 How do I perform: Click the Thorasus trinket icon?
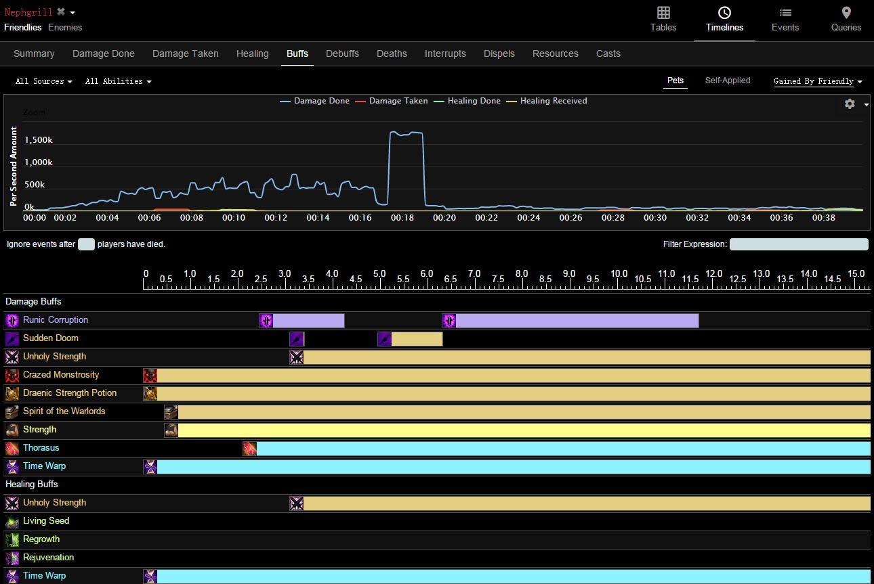[x=12, y=448]
